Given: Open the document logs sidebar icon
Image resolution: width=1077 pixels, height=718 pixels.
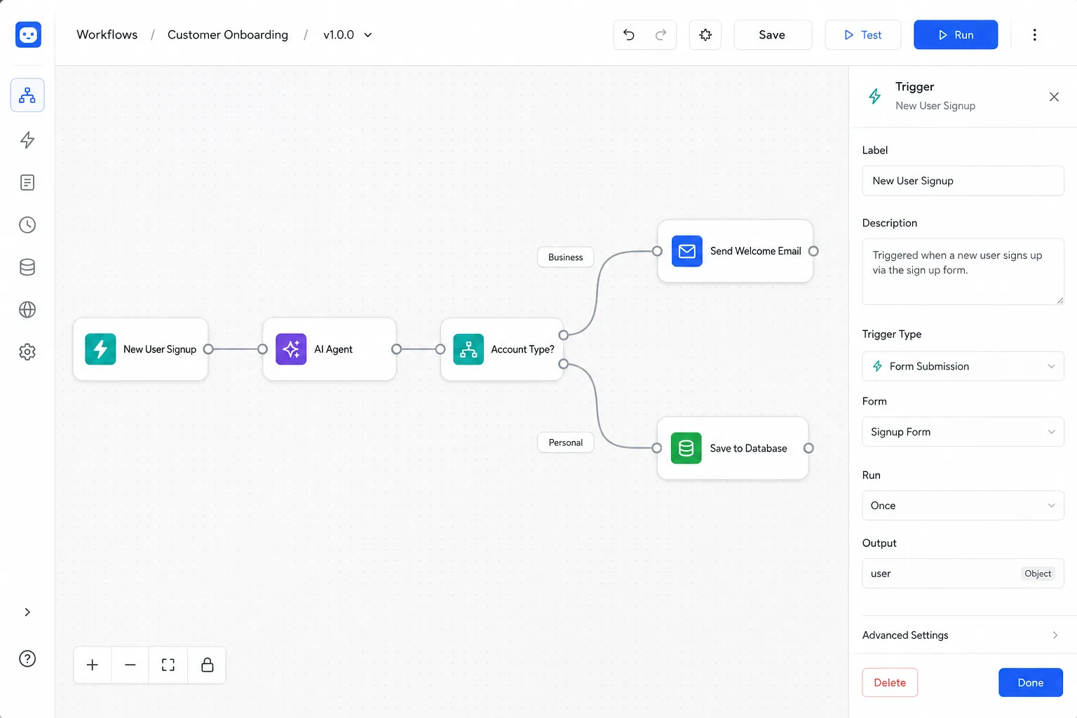Looking at the screenshot, I should click(27, 183).
